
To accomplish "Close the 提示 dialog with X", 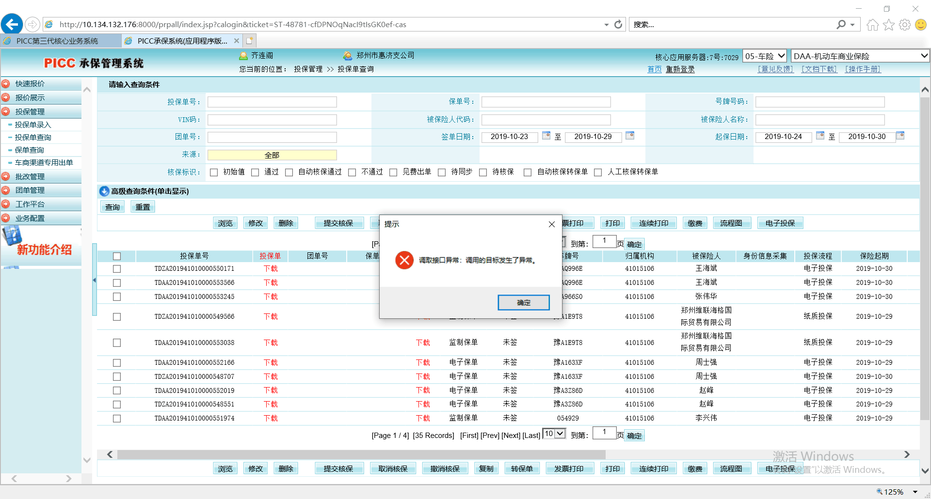I will point(551,224).
